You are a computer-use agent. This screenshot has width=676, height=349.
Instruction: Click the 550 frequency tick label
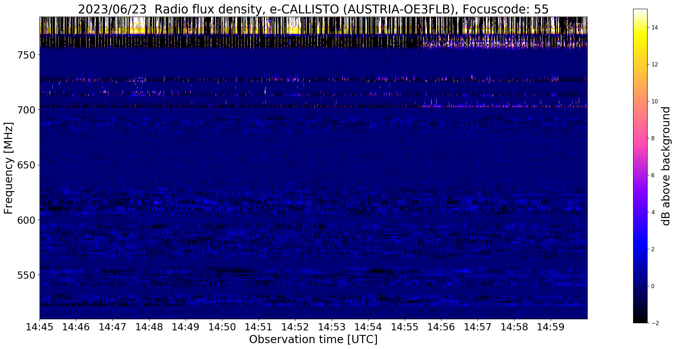[x=26, y=275]
